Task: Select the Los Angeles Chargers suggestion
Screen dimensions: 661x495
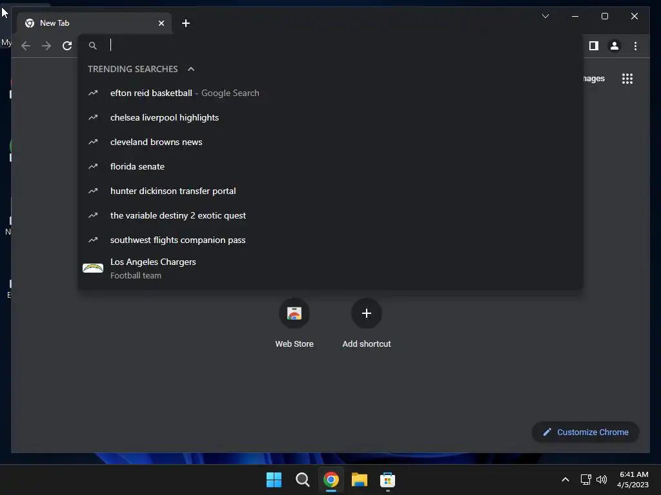Action: click(x=330, y=268)
